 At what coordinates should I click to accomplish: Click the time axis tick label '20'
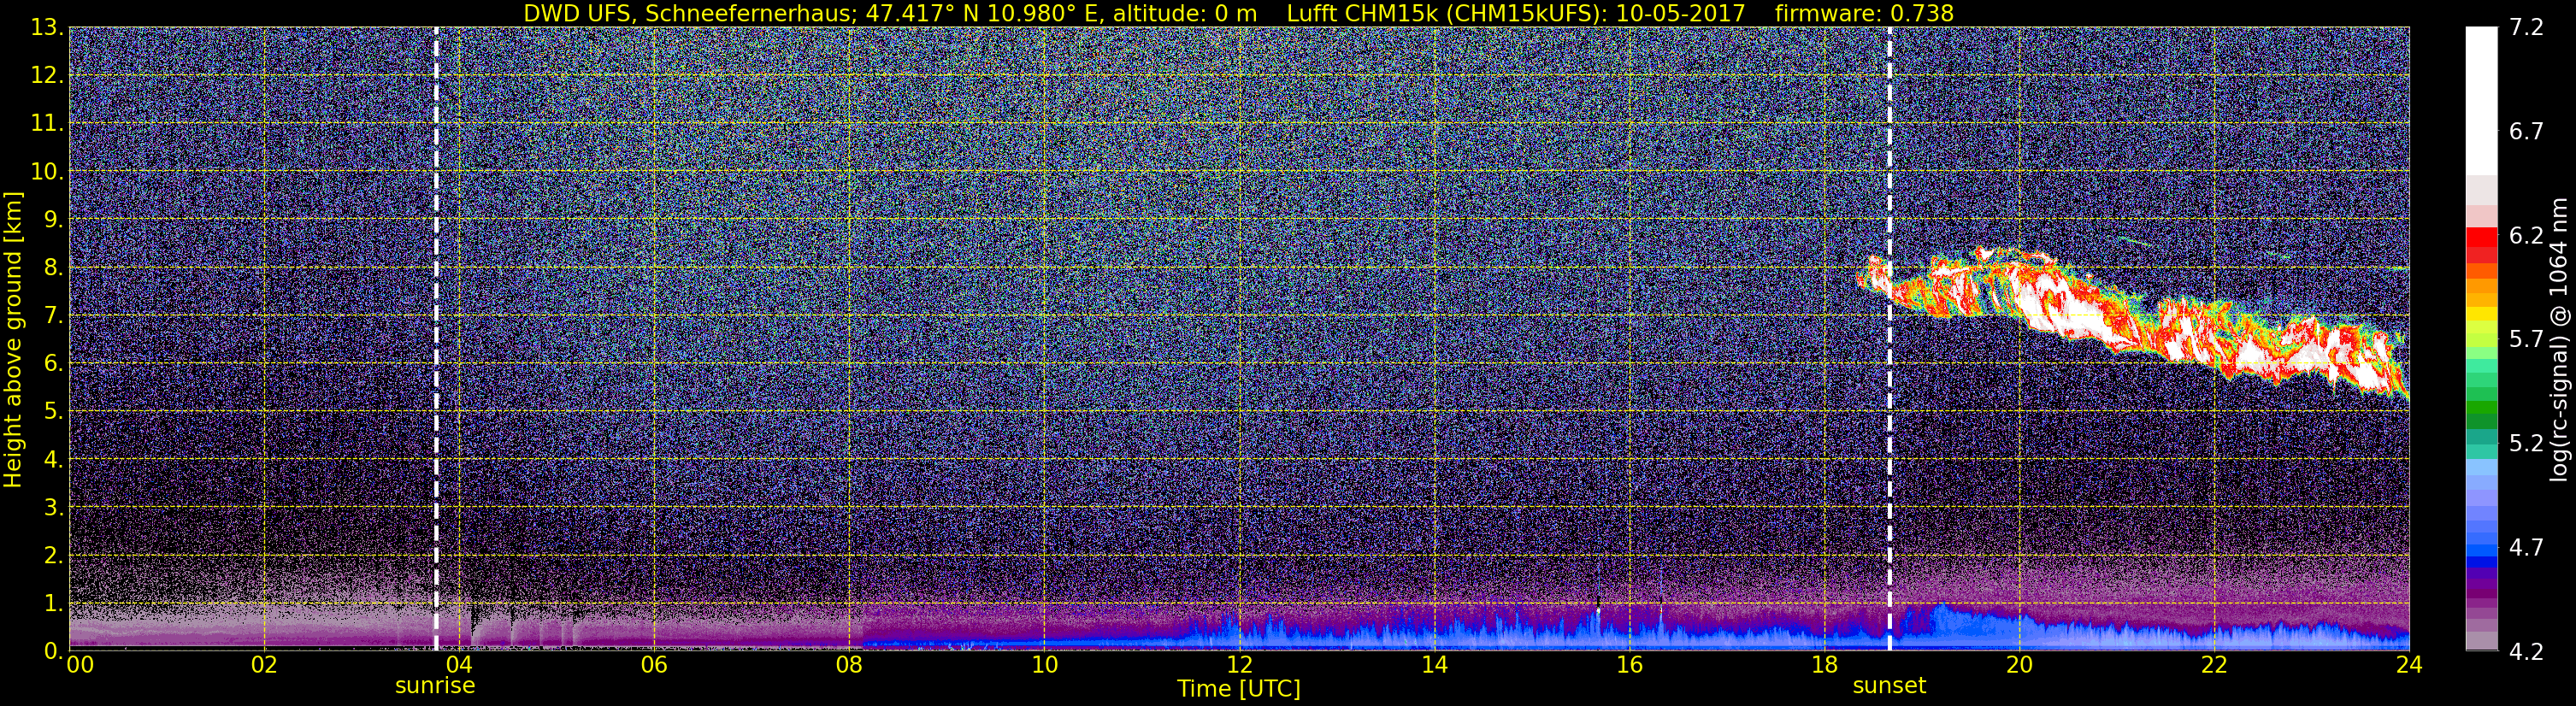click(x=2019, y=665)
